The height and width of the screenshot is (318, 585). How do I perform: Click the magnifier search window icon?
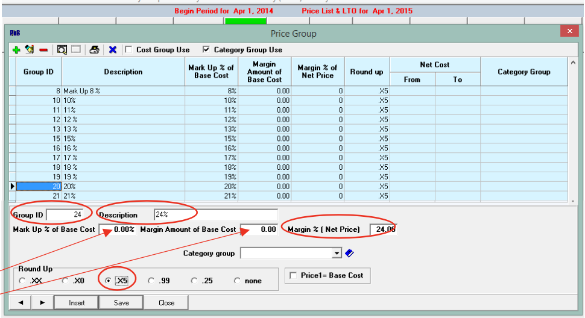coord(62,49)
